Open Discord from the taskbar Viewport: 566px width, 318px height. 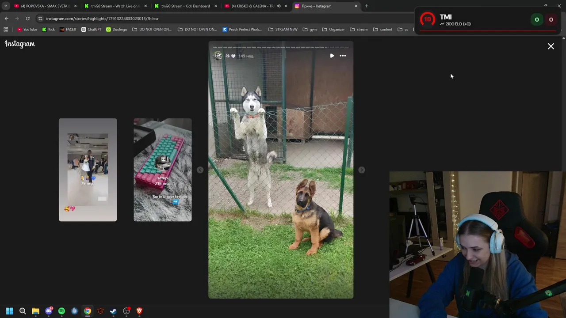[49, 311]
